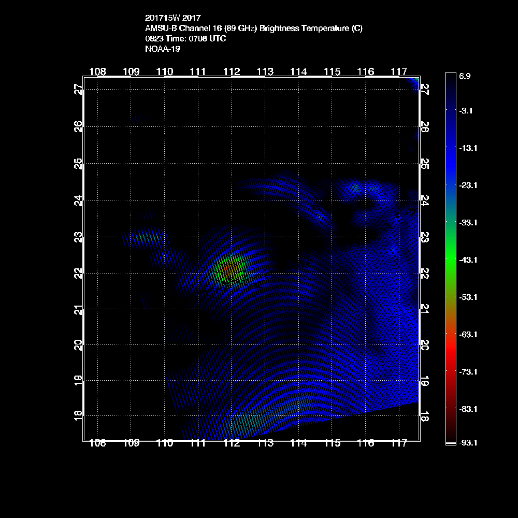Click the -93.1 label on the colorbar
Viewport: 518px width, 518px height.
pyautogui.click(x=467, y=443)
